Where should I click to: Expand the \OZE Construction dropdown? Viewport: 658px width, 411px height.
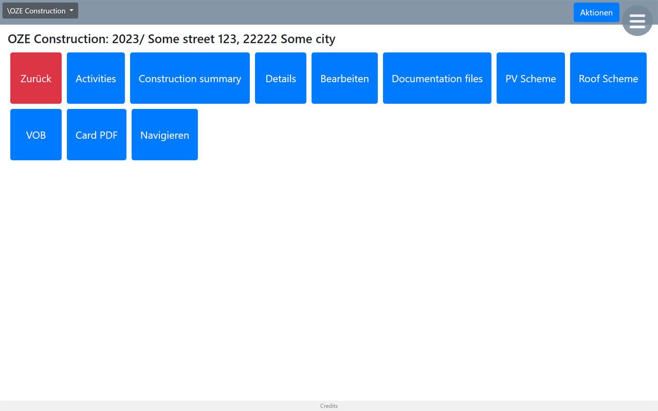(40, 11)
